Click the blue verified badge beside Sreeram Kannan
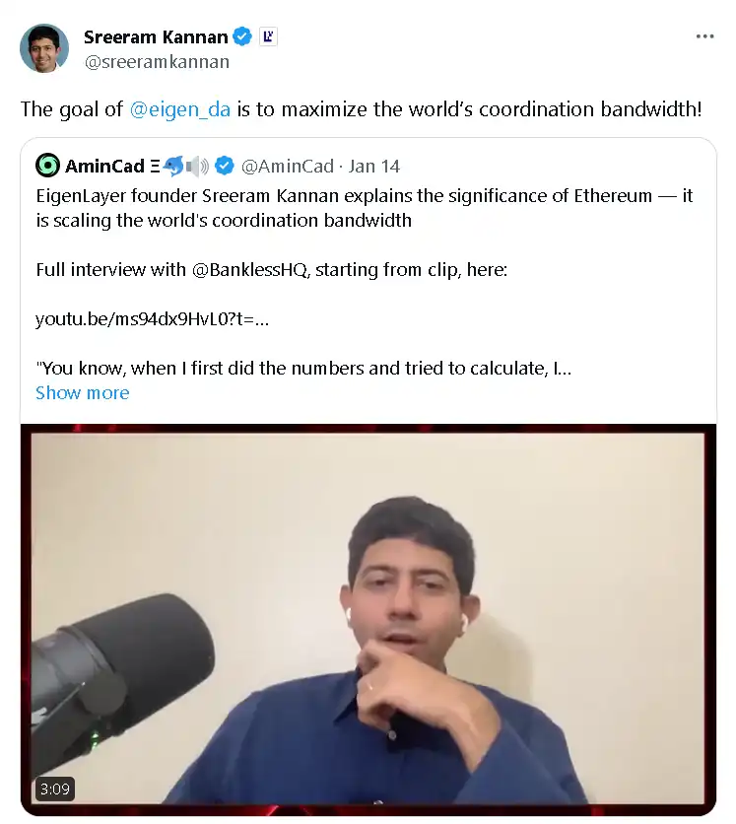 point(242,36)
